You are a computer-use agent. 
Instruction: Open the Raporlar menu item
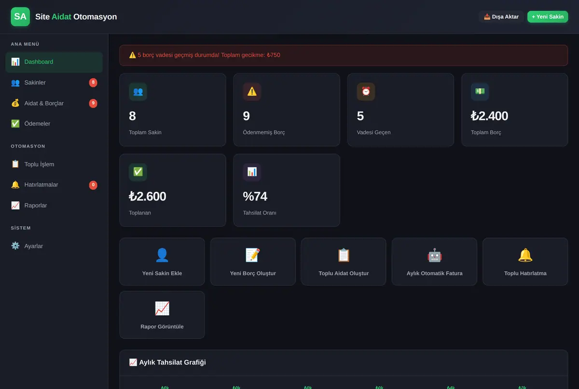pyautogui.click(x=54, y=205)
